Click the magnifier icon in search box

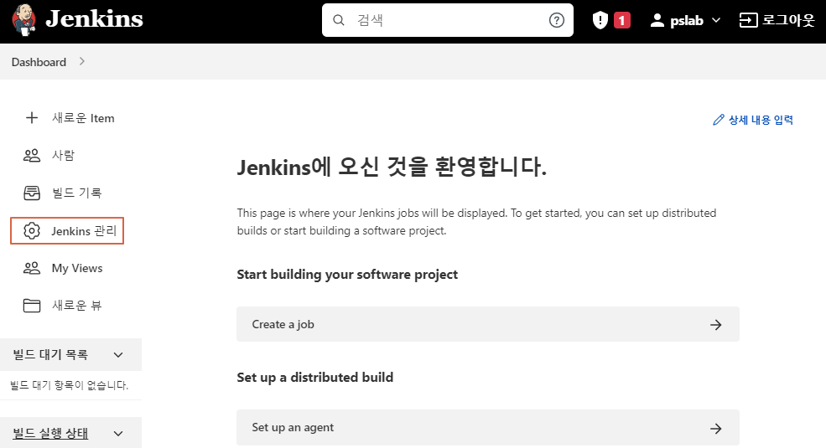(x=339, y=20)
